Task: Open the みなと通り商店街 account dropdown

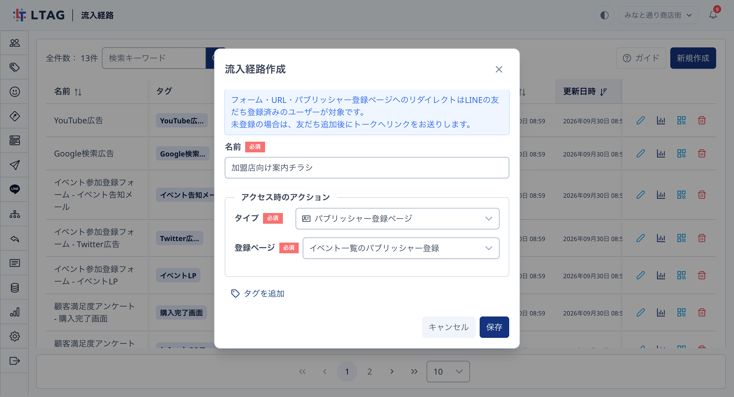Action: coord(658,15)
